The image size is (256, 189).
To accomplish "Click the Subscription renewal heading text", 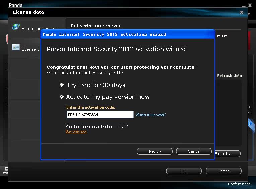I will [96, 26].
